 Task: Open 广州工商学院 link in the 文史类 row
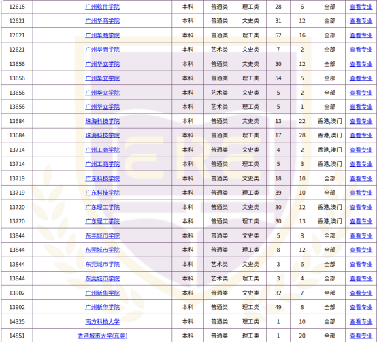pos(103,150)
